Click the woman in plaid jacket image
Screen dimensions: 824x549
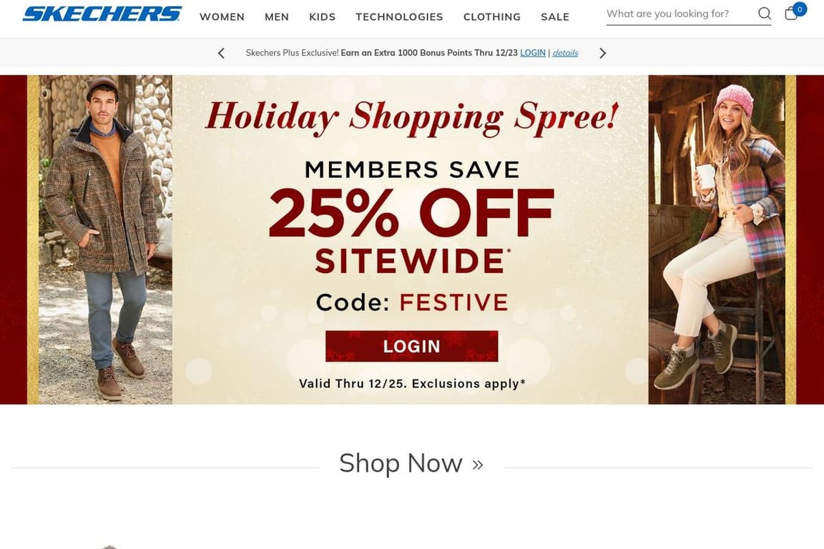click(x=717, y=239)
